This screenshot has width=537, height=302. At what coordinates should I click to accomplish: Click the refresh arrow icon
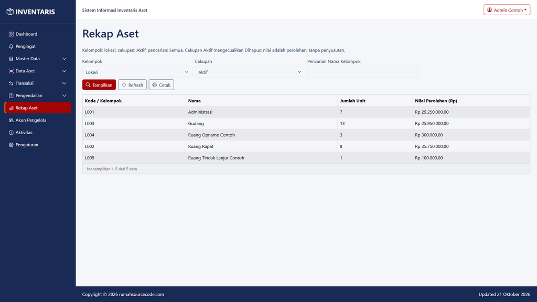click(124, 85)
